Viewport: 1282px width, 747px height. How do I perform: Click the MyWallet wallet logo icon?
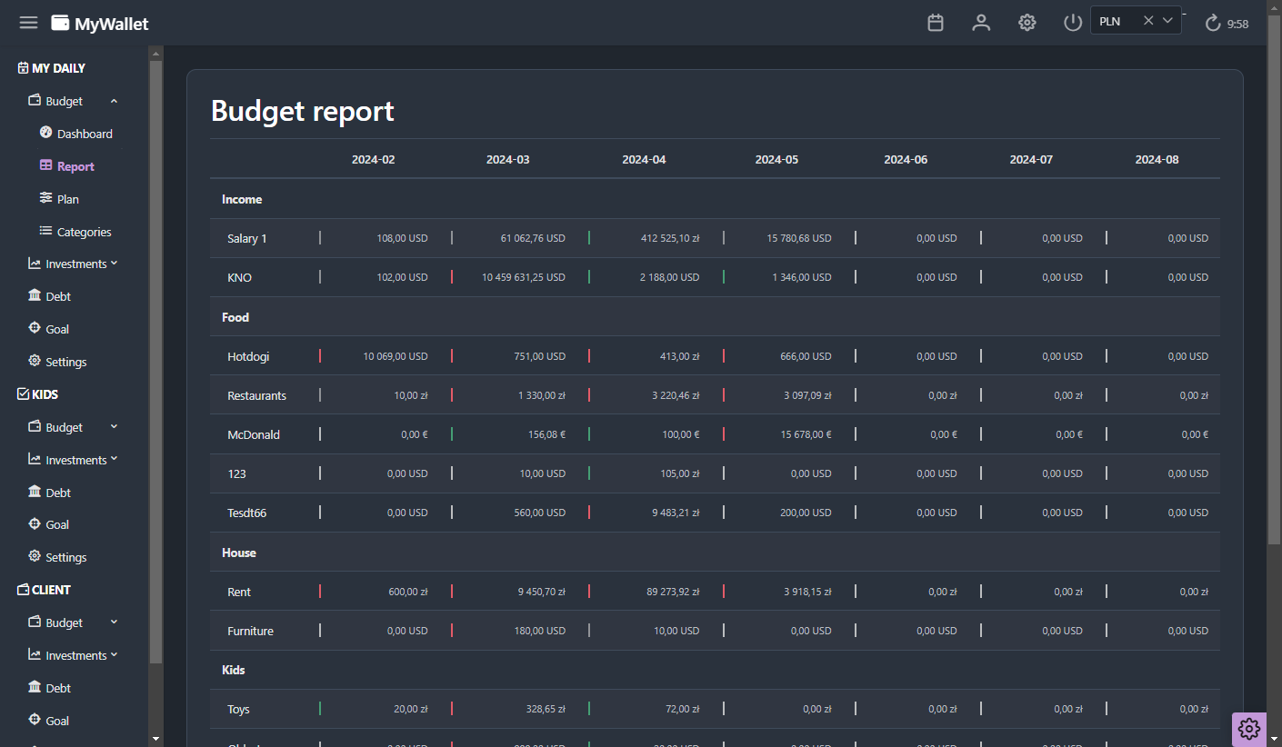point(60,24)
